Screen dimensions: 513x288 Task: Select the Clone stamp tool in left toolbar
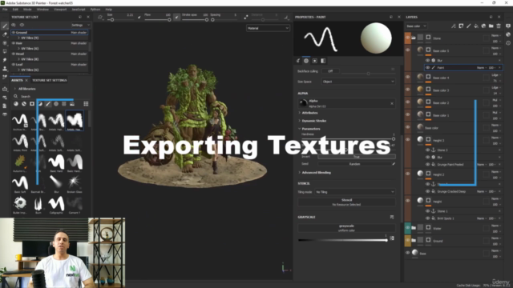[5, 69]
